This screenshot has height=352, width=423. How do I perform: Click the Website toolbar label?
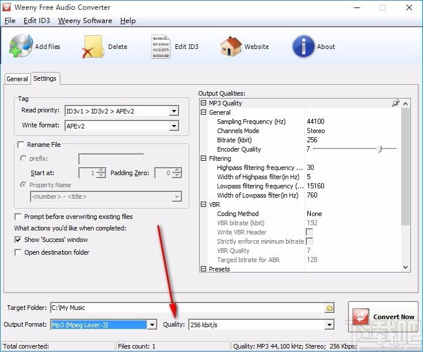click(257, 47)
